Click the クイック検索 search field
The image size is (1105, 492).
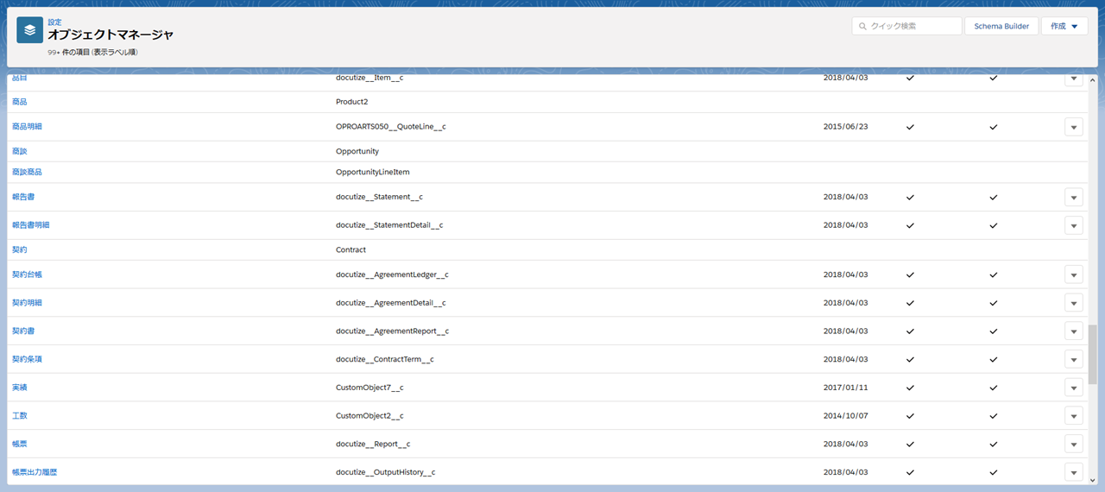pos(906,26)
